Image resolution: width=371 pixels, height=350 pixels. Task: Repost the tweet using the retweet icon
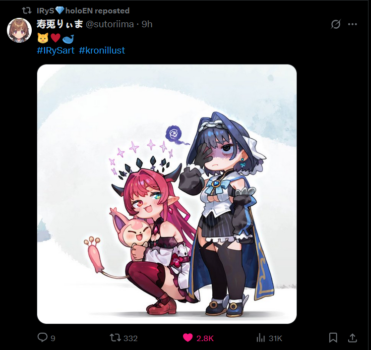tap(115, 338)
